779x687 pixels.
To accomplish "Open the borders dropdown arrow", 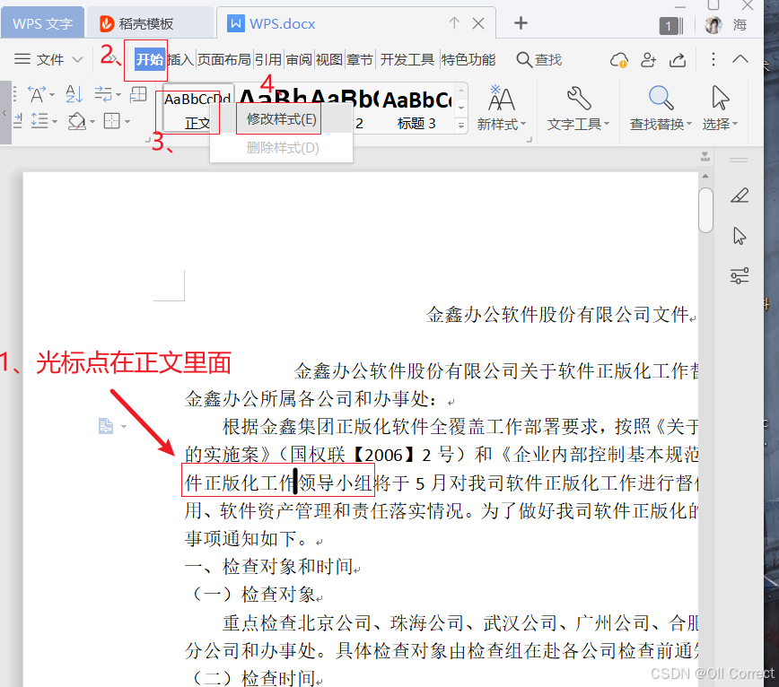I will pos(127,121).
